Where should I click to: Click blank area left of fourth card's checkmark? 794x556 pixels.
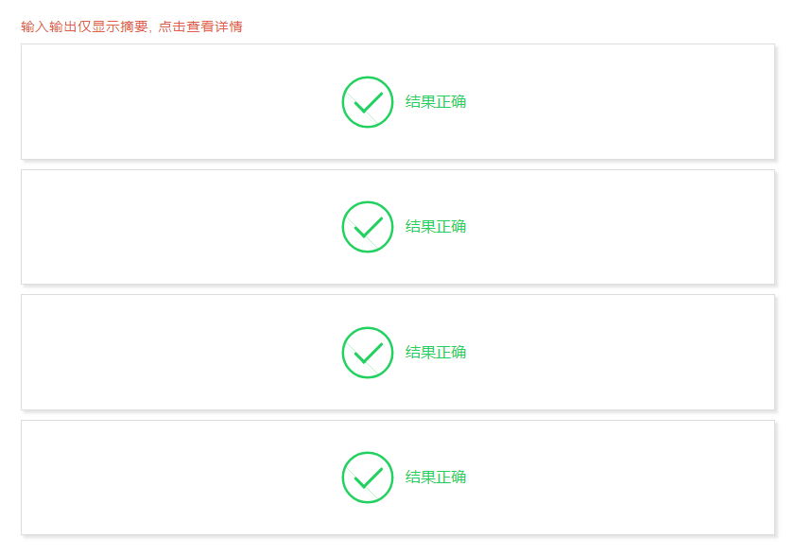(x=180, y=478)
